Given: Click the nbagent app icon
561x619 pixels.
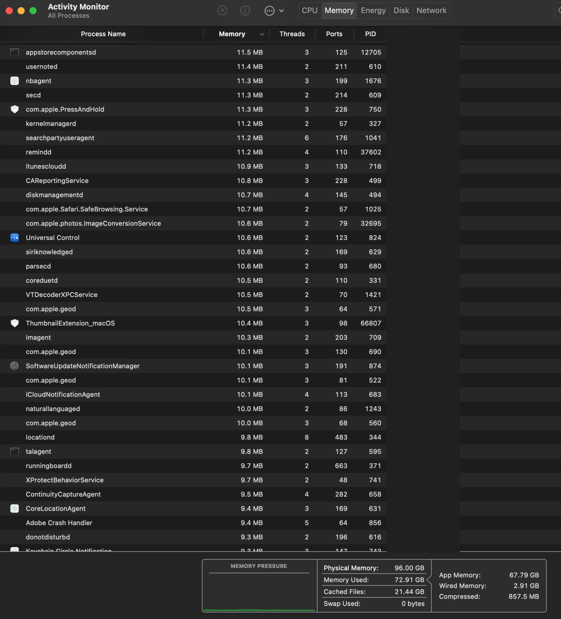Looking at the screenshot, I should [x=15, y=81].
